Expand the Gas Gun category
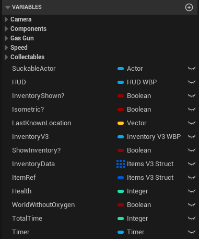 pos(6,38)
